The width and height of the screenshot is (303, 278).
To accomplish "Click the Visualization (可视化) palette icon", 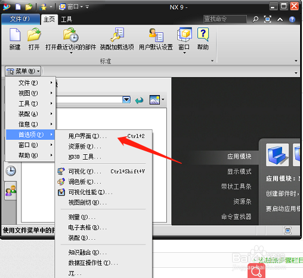I will pyautogui.click(x=61, y=171).
